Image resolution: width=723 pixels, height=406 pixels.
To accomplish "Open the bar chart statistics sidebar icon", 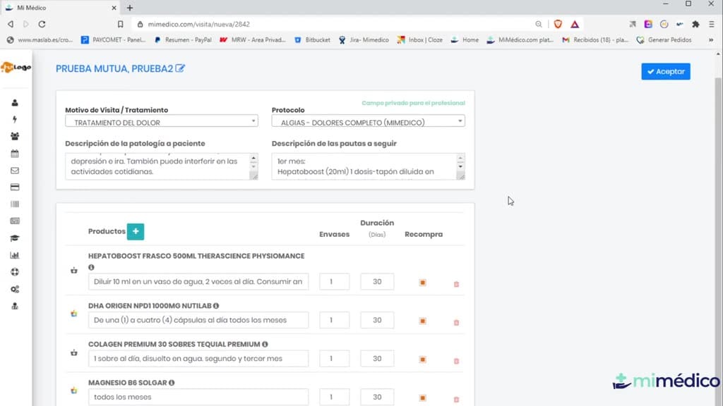I will tap(15, 255).
